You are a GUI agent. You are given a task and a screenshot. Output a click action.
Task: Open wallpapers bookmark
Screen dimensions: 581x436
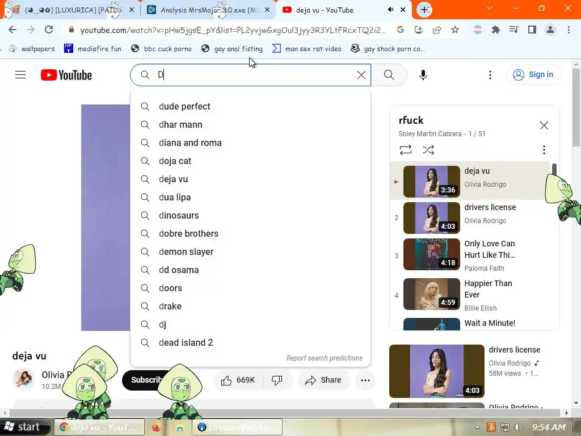pyautogui.click(x=32, y=49)
